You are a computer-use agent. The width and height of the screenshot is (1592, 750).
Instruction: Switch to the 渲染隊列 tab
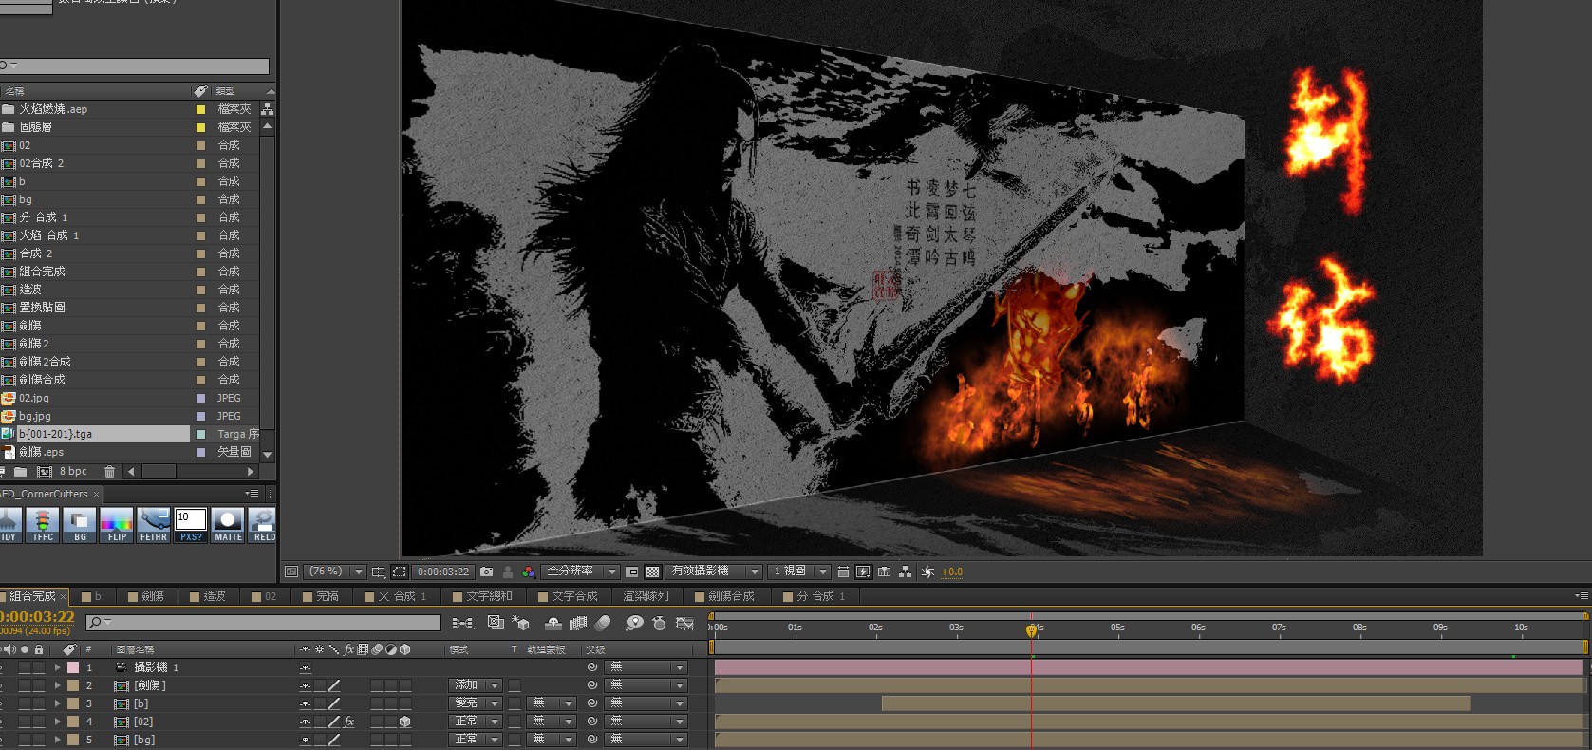[x=646, y=596]
